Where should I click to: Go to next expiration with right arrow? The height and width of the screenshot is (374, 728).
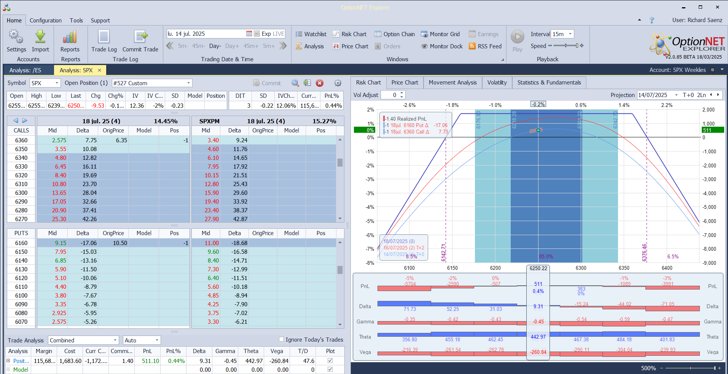point(25,121)
